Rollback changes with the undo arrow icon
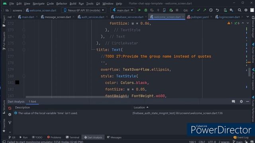The image size is (255, 143). click(x=217, y=10)
